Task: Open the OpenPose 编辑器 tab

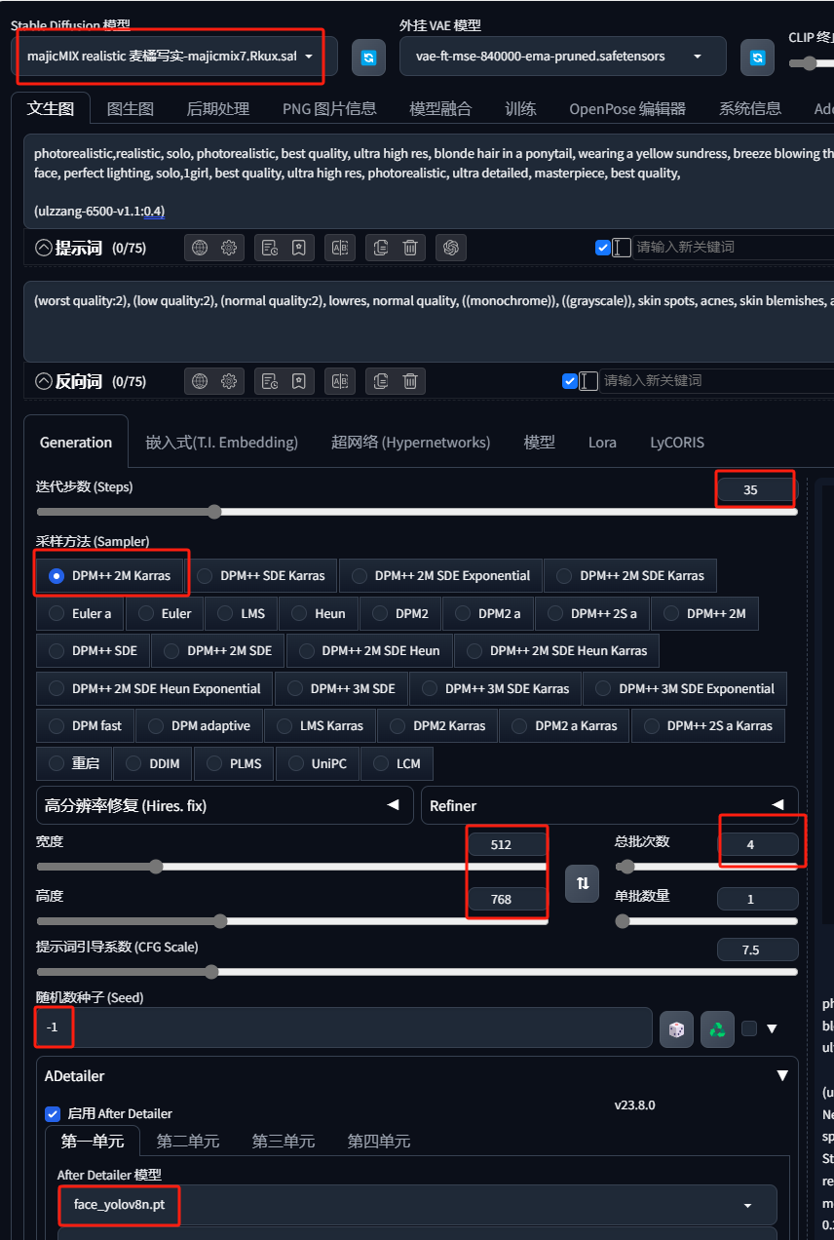Action: coord(627,109)
